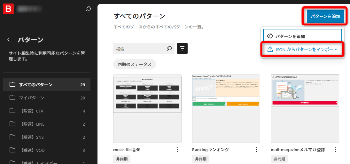Open options menu for music-list音楽 pattern
The width and height of the screenshot is (350, 164).
(177, 150)
